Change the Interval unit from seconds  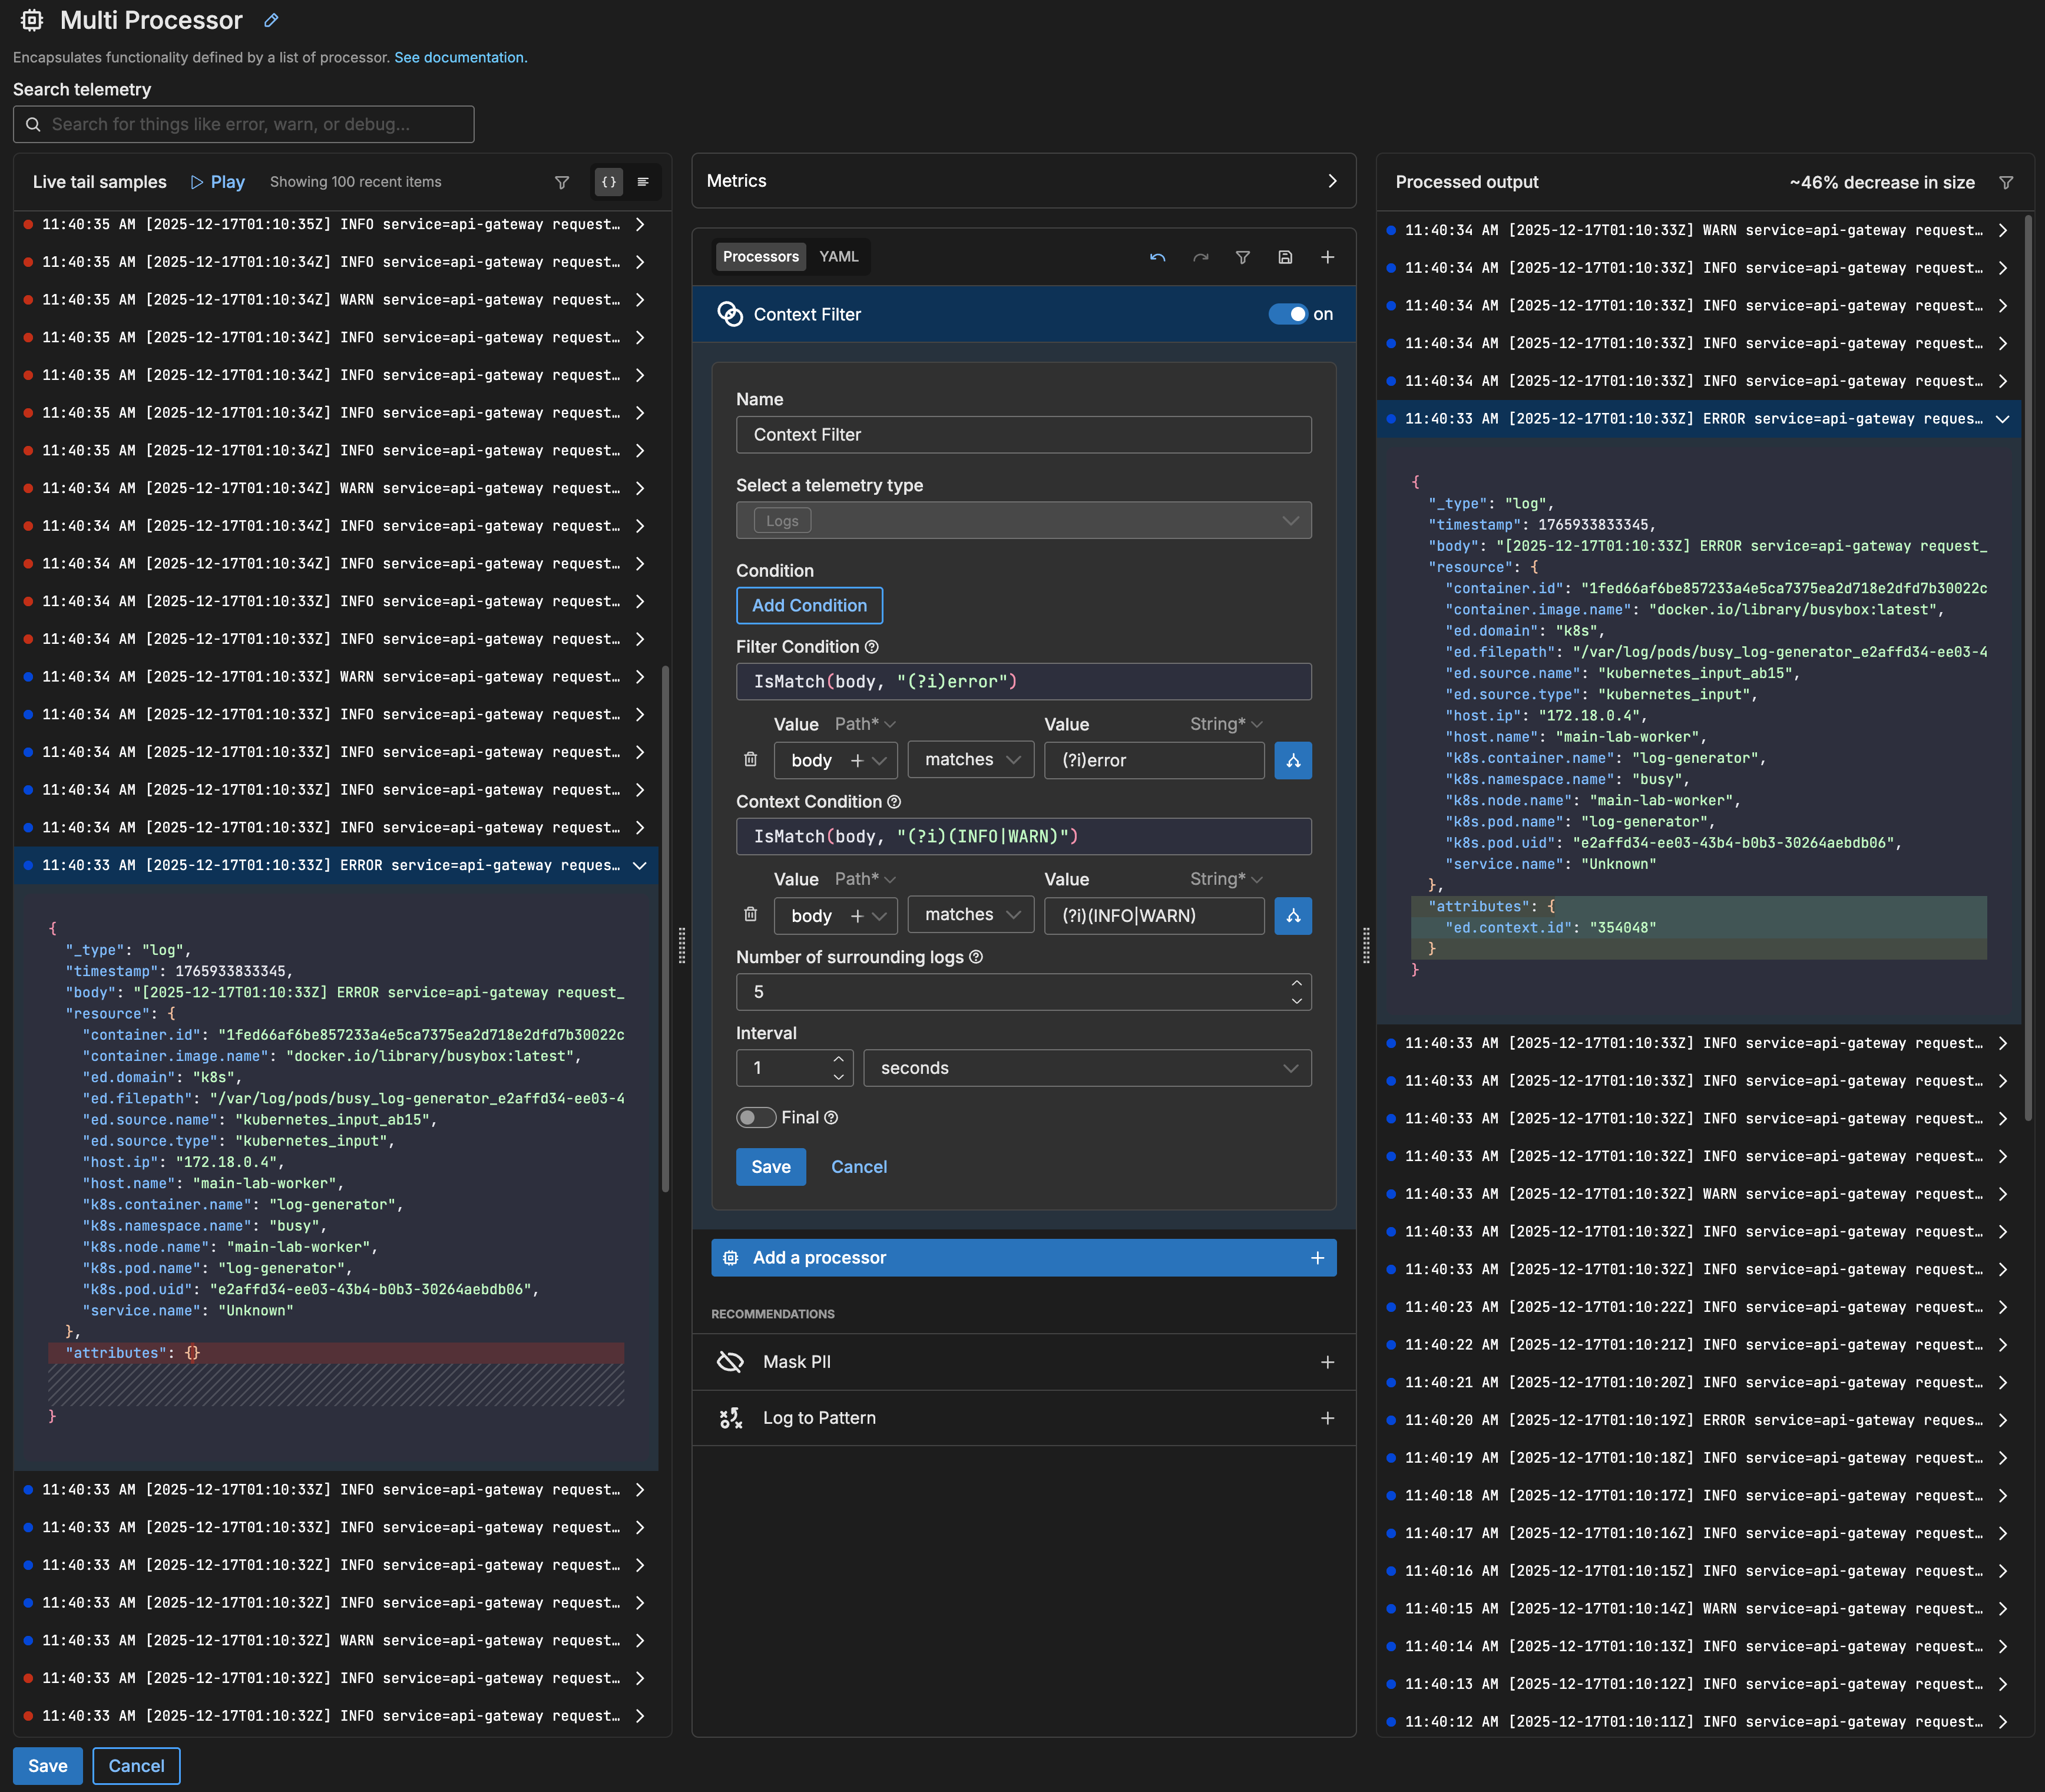[x=1086, y=1068]
